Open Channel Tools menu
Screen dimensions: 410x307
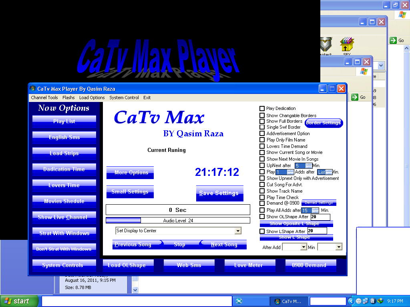click(44, 98)
